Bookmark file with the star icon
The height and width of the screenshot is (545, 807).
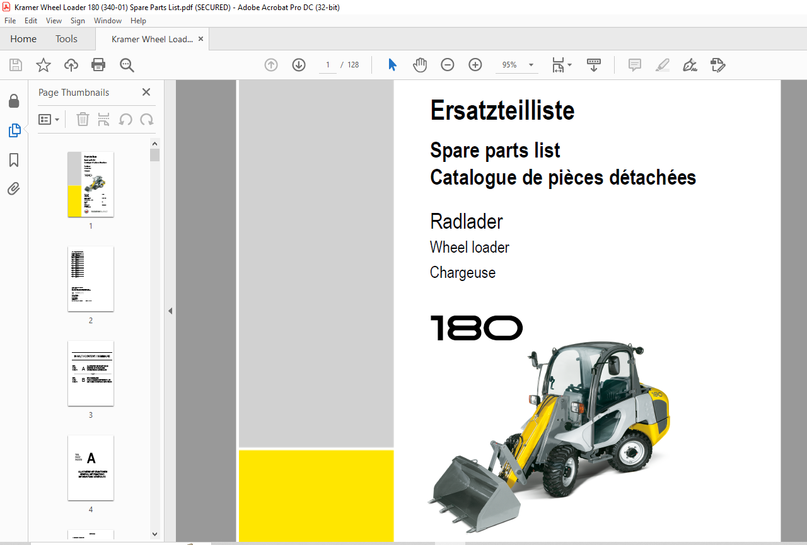(43, 65)
